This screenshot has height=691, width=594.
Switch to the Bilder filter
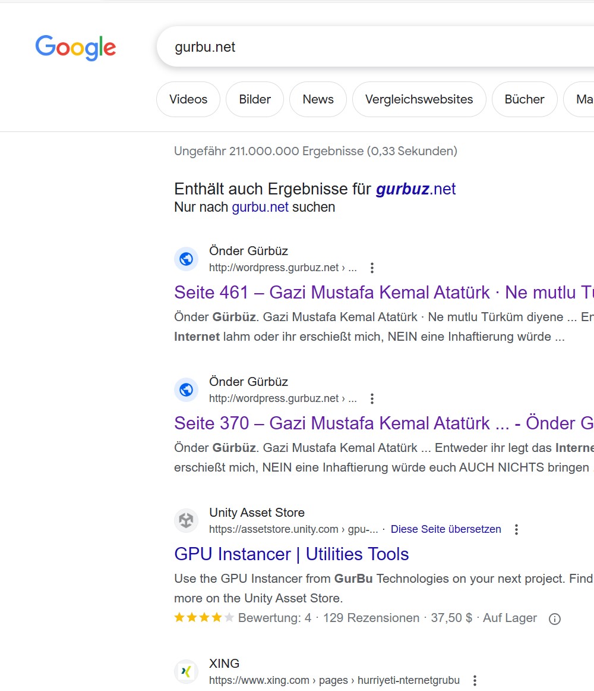[254, 99]
